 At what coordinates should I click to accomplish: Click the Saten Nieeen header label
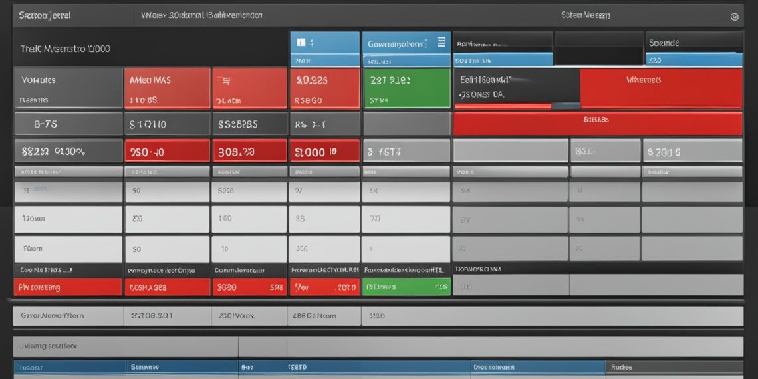click(585, 15)
